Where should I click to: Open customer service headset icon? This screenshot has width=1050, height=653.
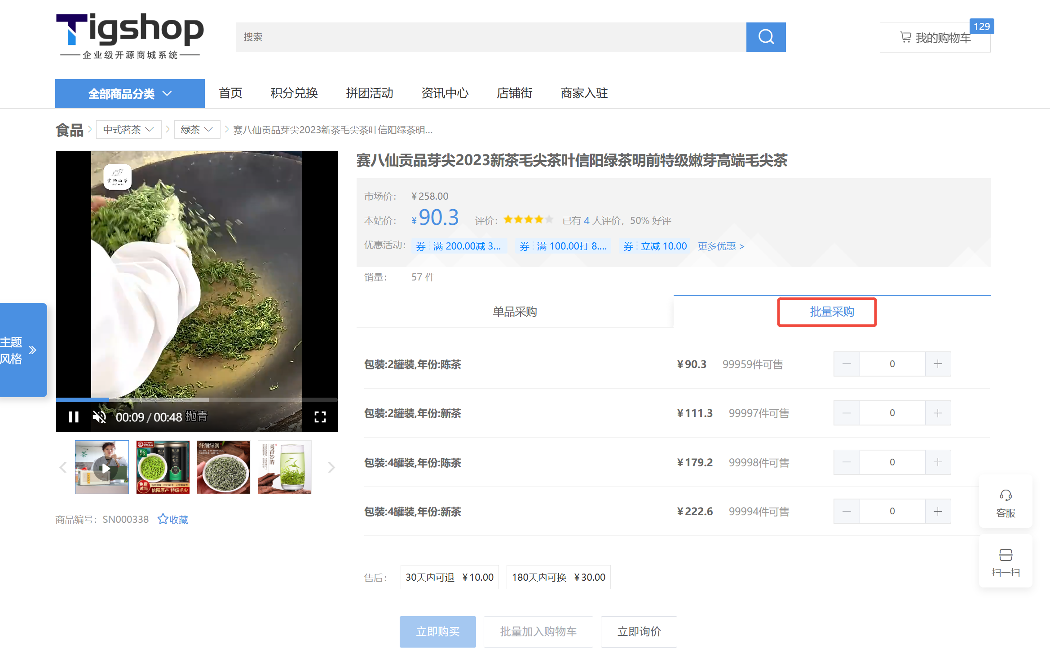pyautogui.click(x=1005, y=496)
